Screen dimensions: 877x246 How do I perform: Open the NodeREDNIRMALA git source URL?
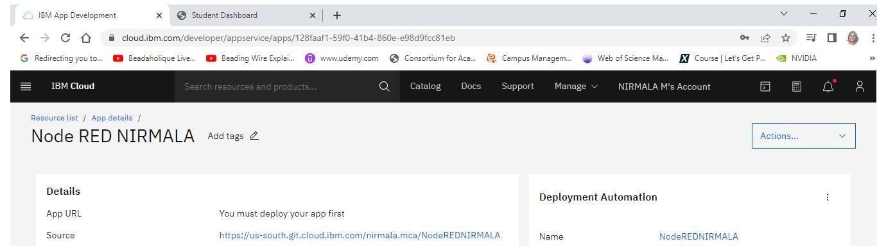pyautogui.click(x=360, y=235)
